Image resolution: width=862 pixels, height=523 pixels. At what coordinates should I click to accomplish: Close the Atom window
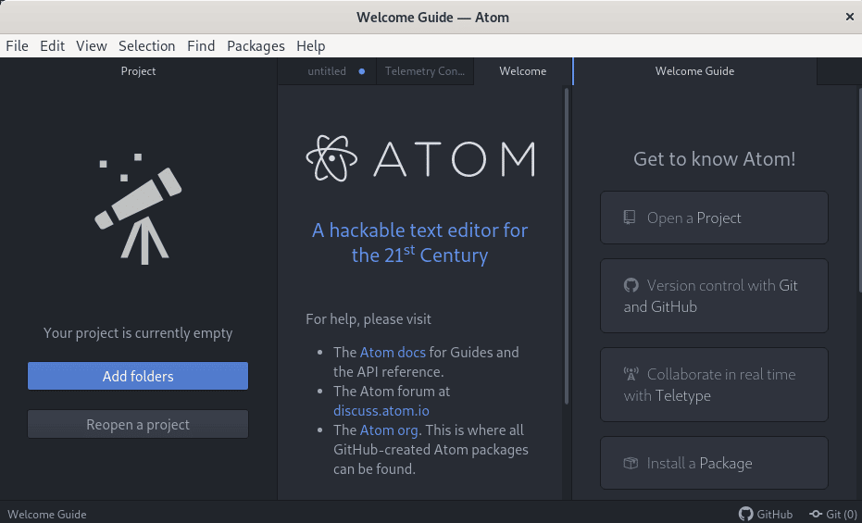(849, 17)
